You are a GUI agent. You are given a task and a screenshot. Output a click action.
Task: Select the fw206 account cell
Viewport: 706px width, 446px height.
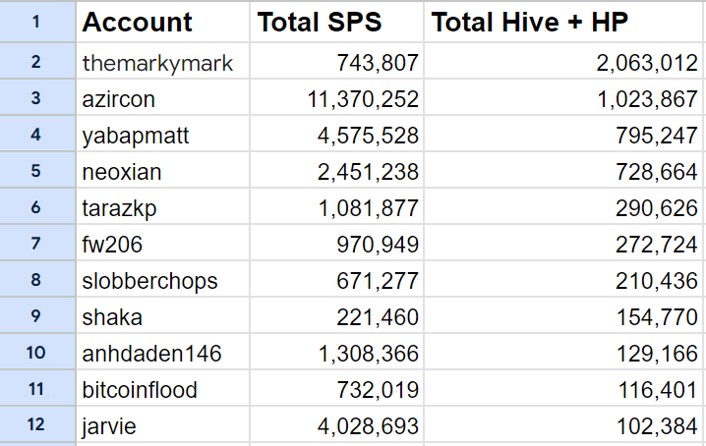click(x=113, y=245)
